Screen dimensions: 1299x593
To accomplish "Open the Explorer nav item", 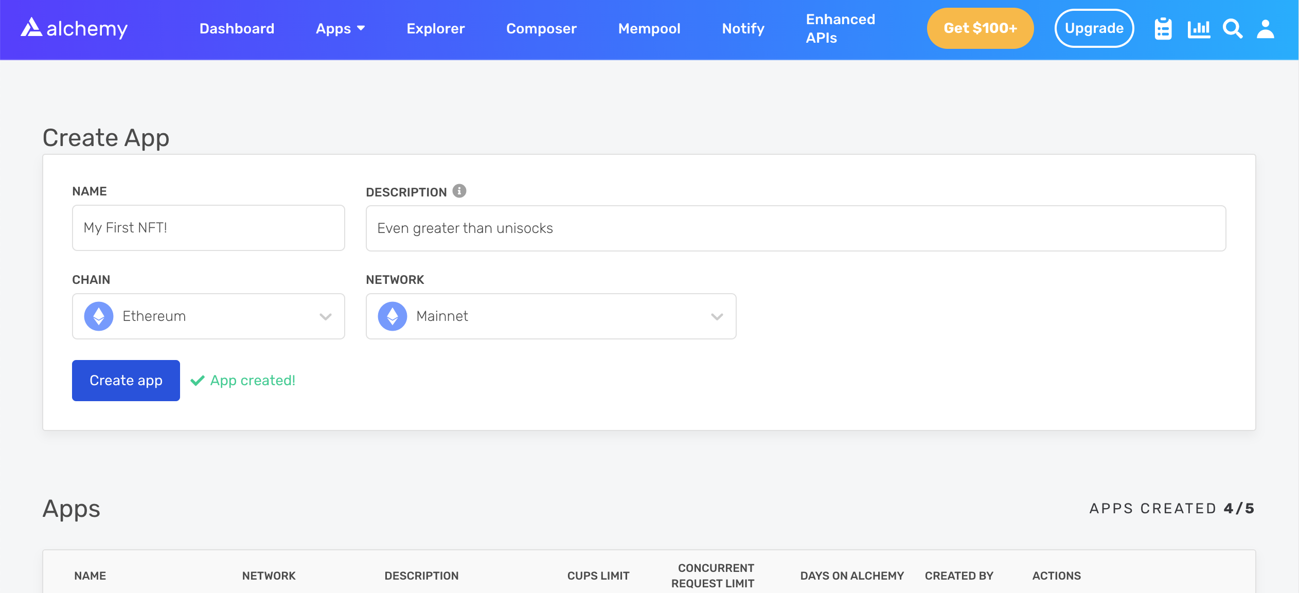I will (435, 28).
